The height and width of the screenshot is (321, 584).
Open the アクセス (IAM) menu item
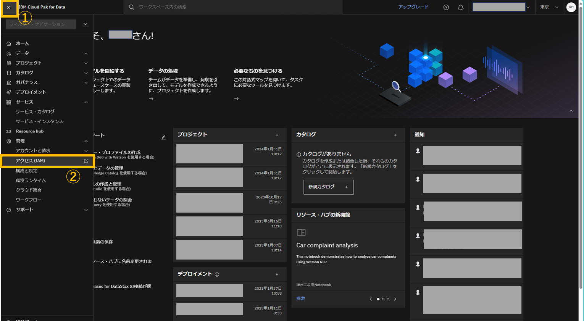coord(31,160)
